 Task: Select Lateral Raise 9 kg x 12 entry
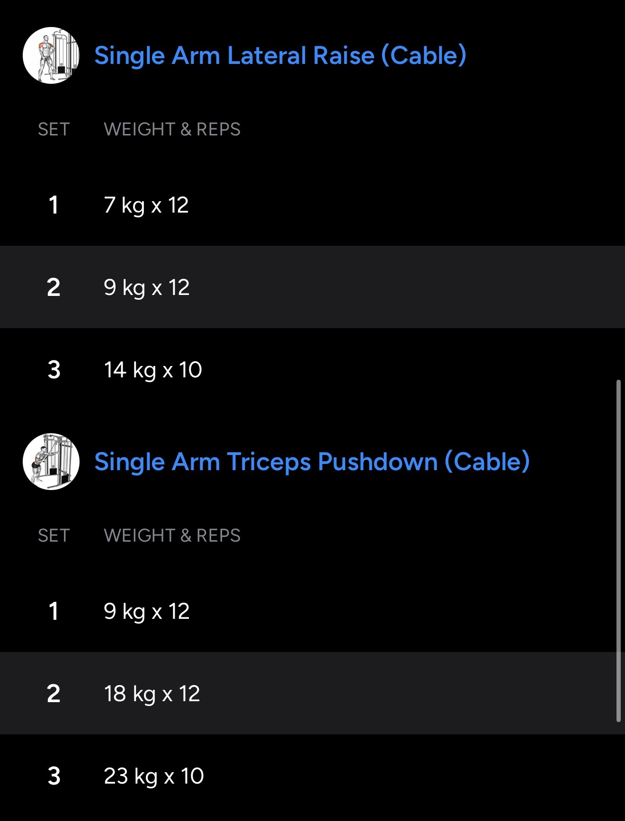click(x=147, y=287)
